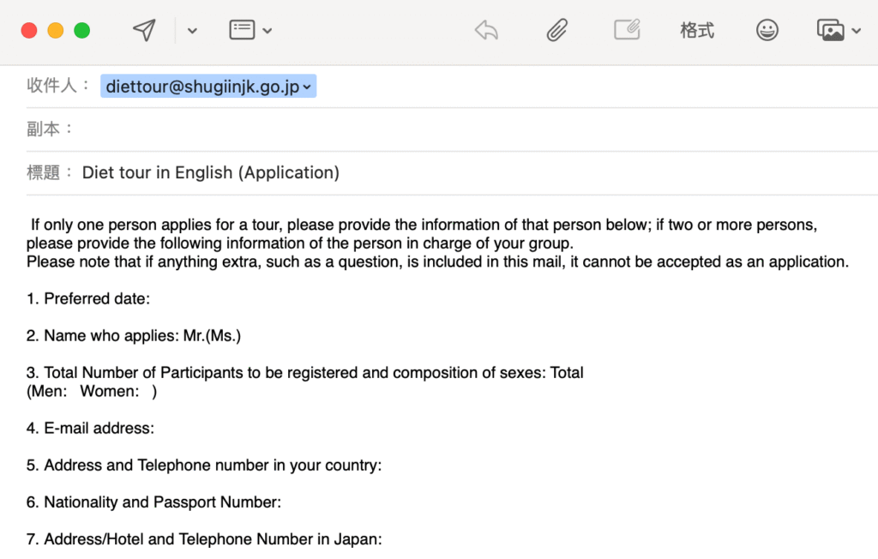Expand the send options dropdown arrow
Screen dimensions: 878x559
click(x=192, y=31)
